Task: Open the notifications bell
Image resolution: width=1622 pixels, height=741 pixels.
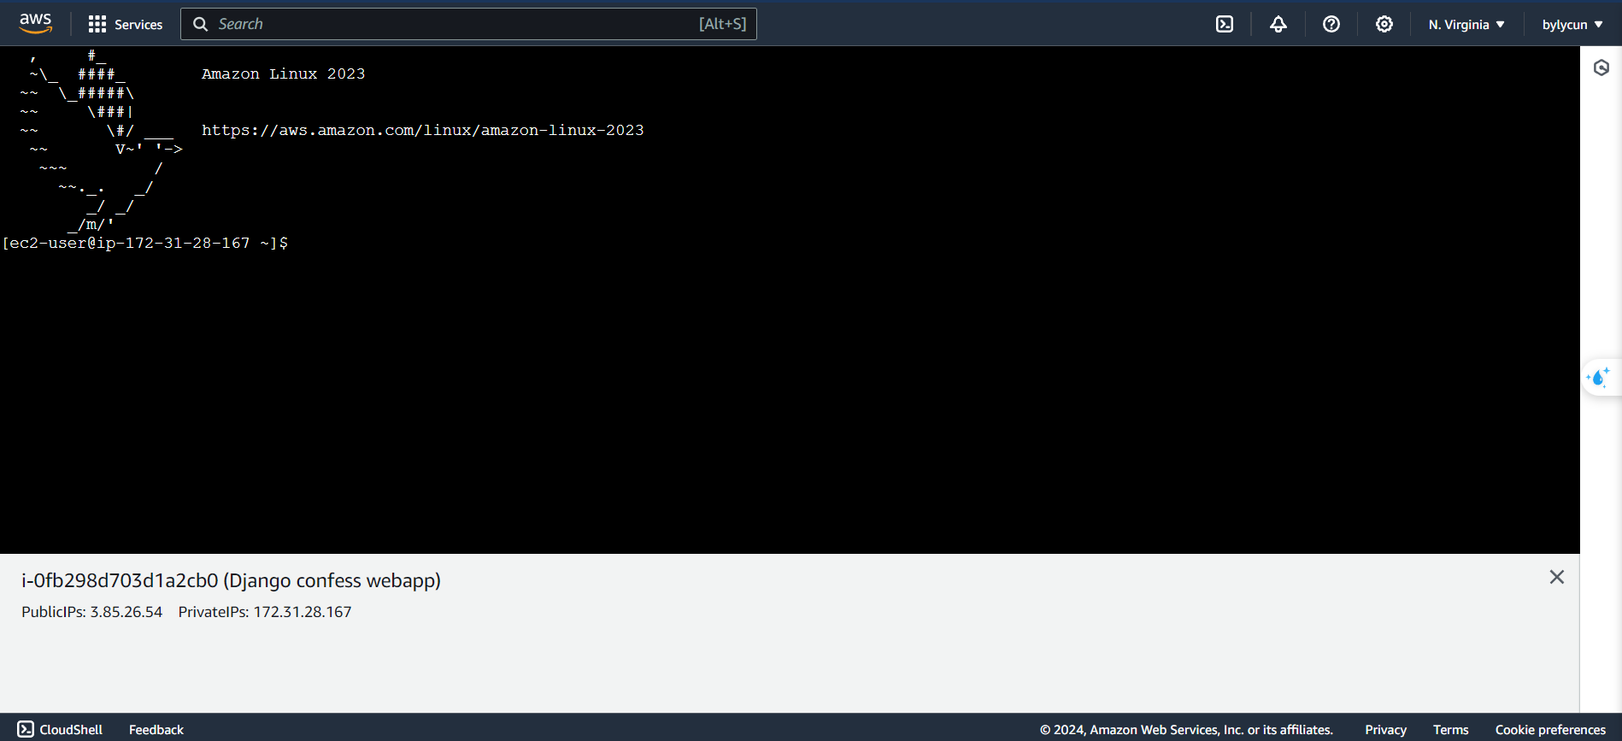Action: pos(1278,24)
